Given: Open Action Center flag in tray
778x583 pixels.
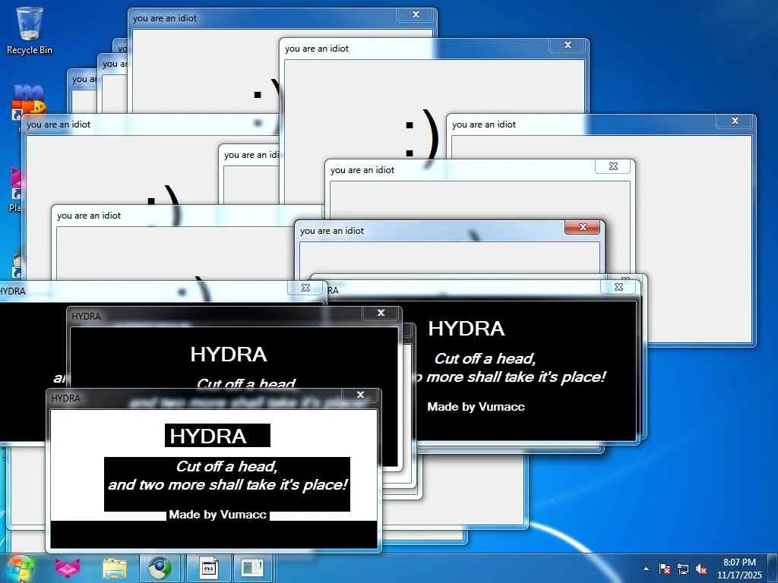Looking at the screenshot, I should [665, 569].
